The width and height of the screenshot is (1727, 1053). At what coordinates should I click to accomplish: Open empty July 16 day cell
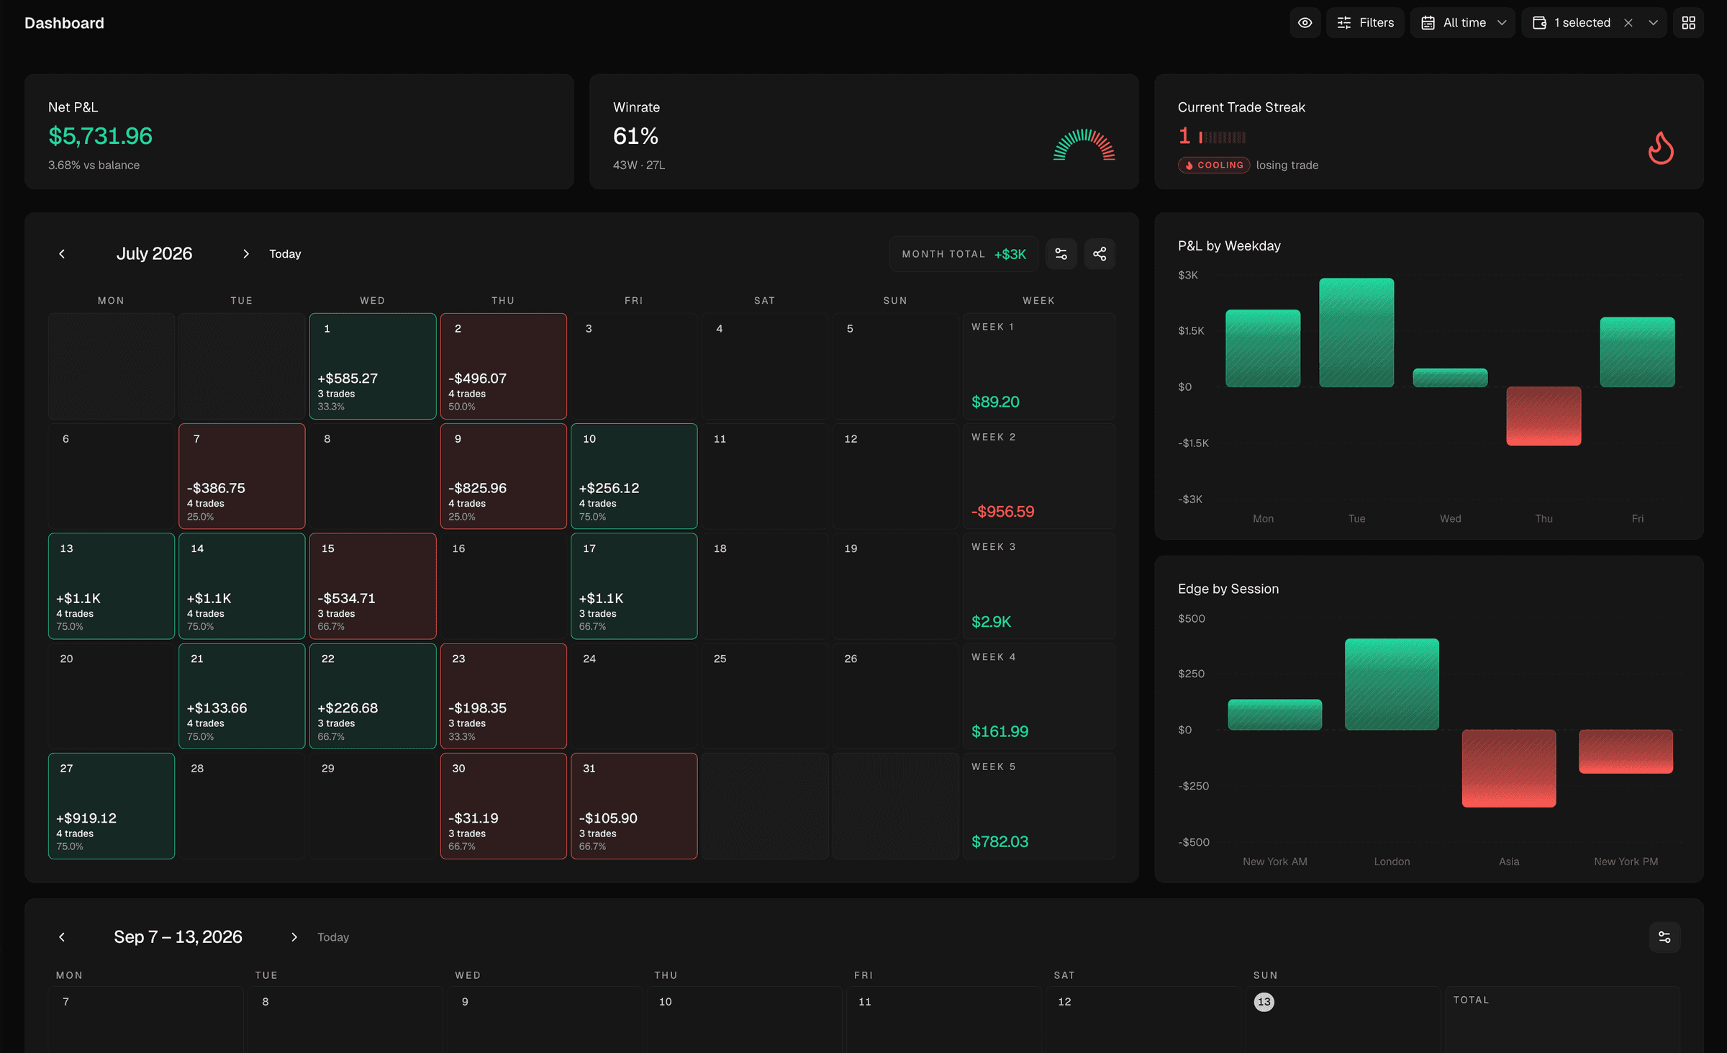[503, 586]
